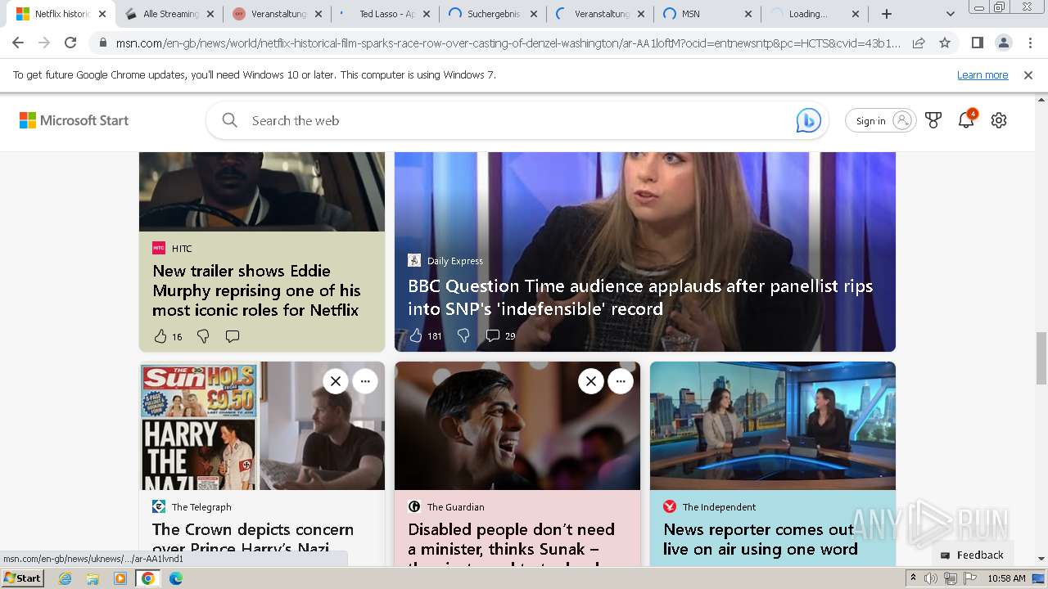
Task: Dislike the Eddie Murphy article
Action: coord(203,336)
